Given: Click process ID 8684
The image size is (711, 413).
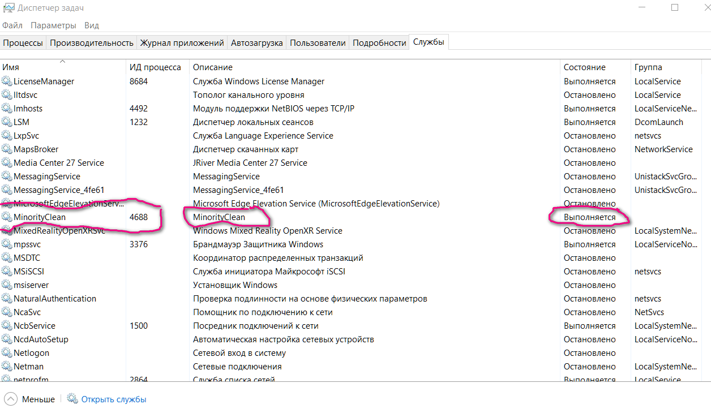Looking at the screenshot, I should click(x=139, y=81).
